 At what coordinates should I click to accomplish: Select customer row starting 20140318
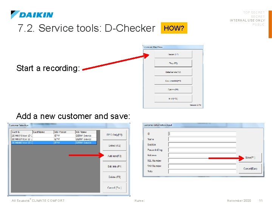point(54,136)
